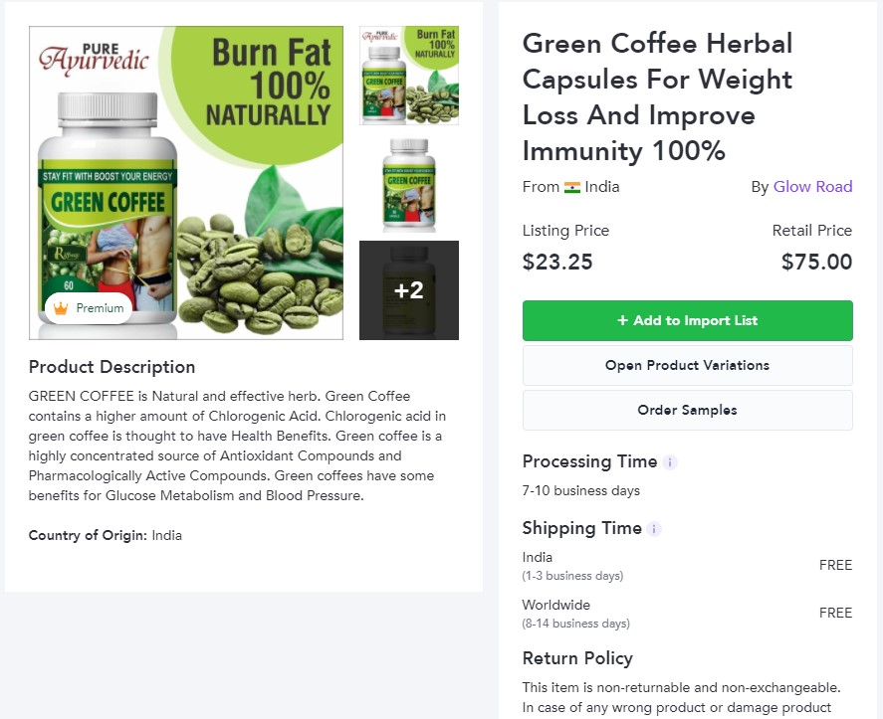Click the Processing Time info icon
The width and height of the screenshot is (883, 719).
coord(670,462)
